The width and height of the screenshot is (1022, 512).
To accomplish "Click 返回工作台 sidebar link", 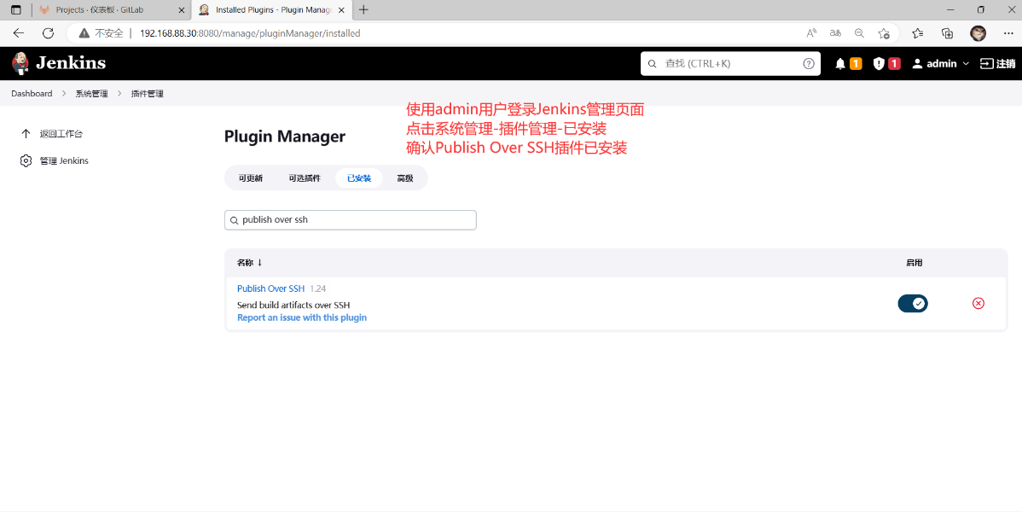I will (x=61, y=134).
